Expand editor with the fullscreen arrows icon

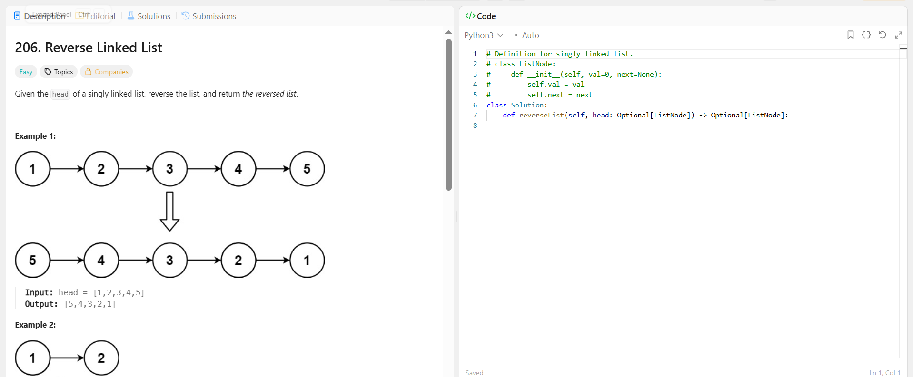tap(898, 35)
